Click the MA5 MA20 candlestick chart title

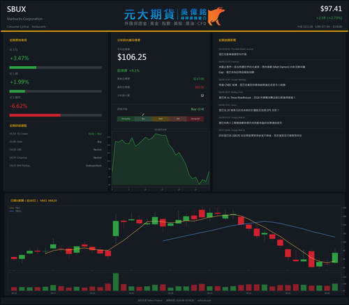(x=34, y=201)
